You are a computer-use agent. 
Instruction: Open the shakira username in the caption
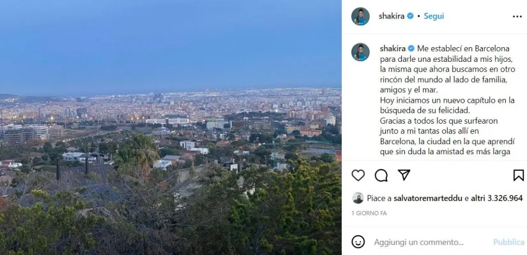pyautogui.click(x=392, y=48)
